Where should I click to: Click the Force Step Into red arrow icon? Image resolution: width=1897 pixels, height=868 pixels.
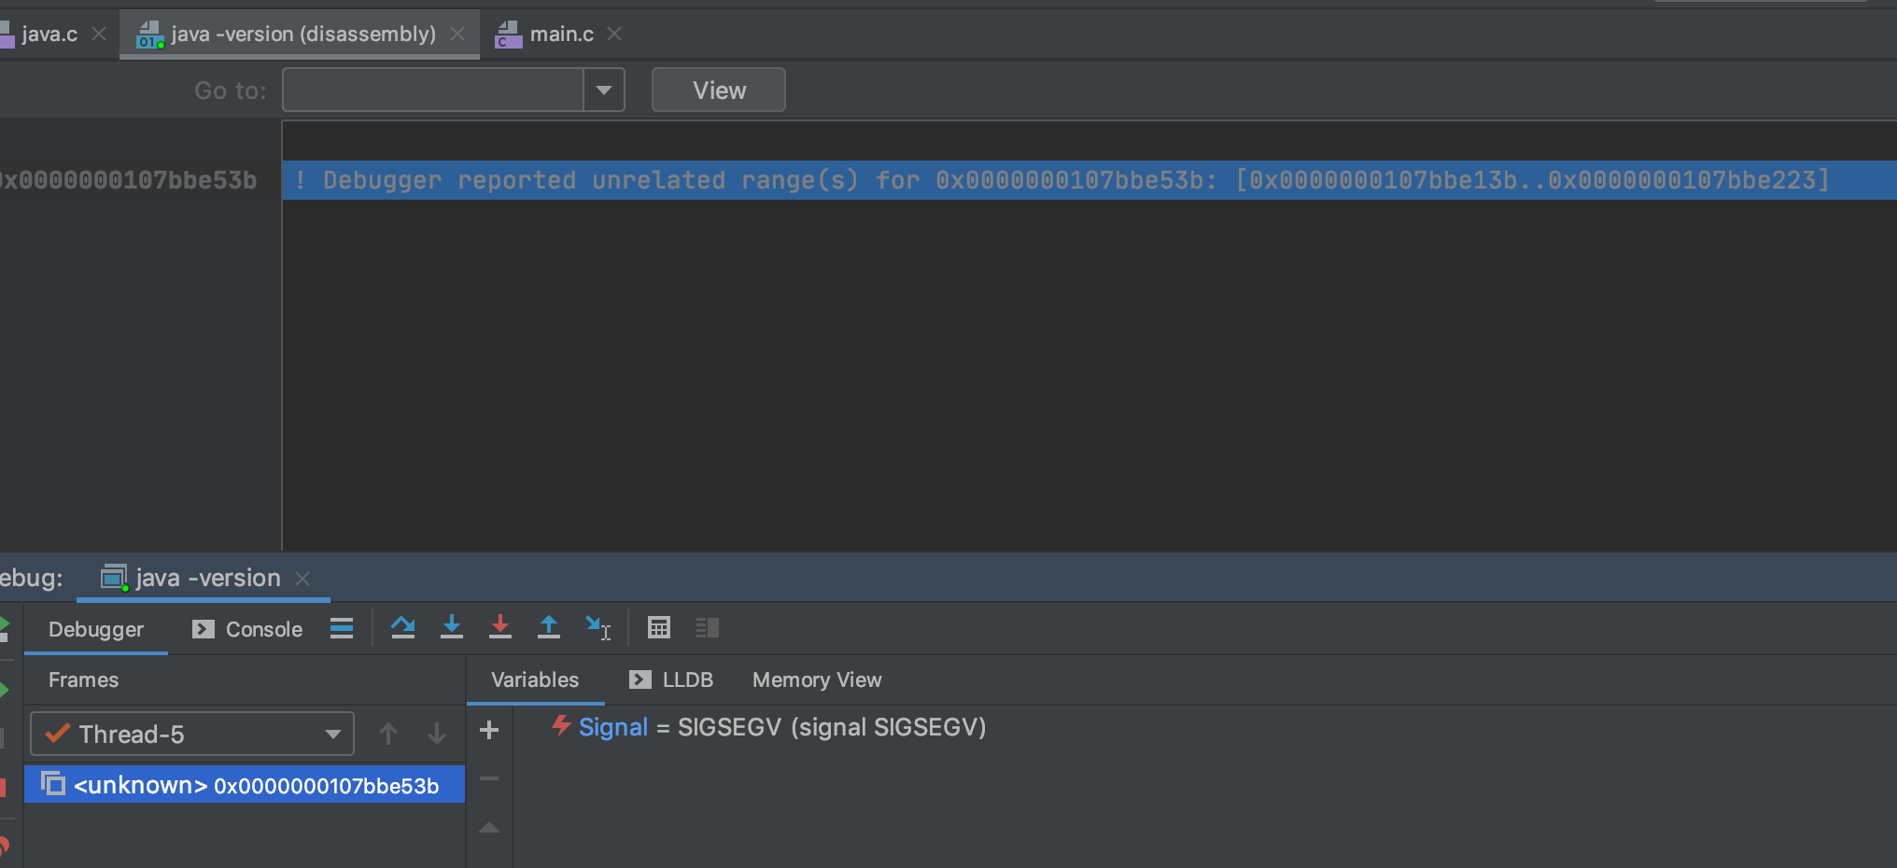pyautogui.click(x=500, y=628)
